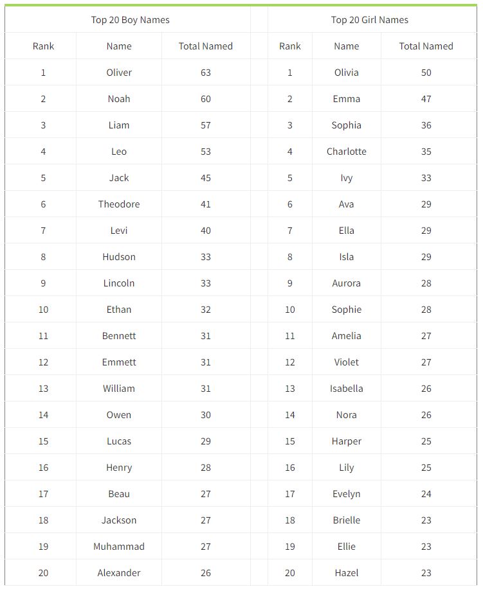Click Oliver's total named value 63
Screen dimensions: 483x589
[206, 73]
